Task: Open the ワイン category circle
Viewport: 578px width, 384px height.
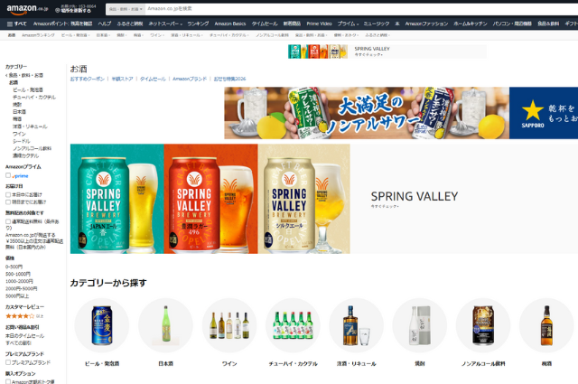Action: 229,325
